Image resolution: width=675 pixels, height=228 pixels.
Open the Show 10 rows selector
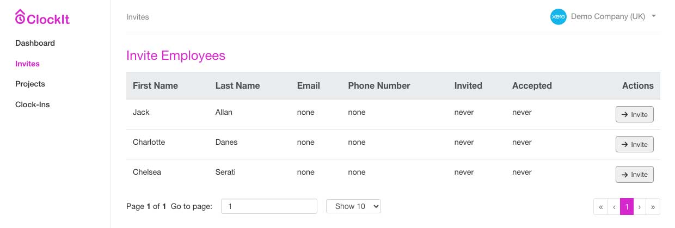(x=353, y=206)
